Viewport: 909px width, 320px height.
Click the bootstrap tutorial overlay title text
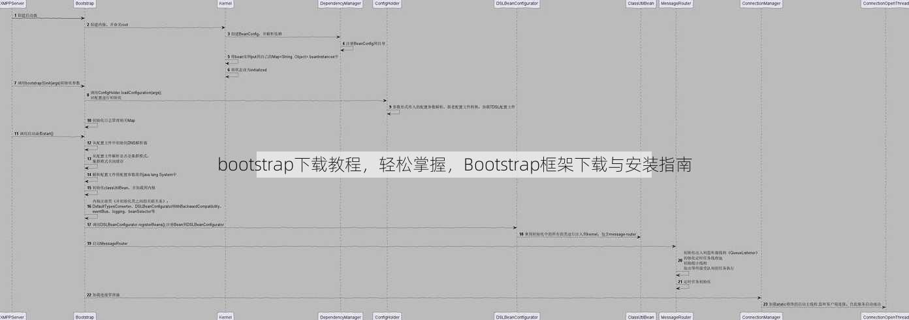455,165
